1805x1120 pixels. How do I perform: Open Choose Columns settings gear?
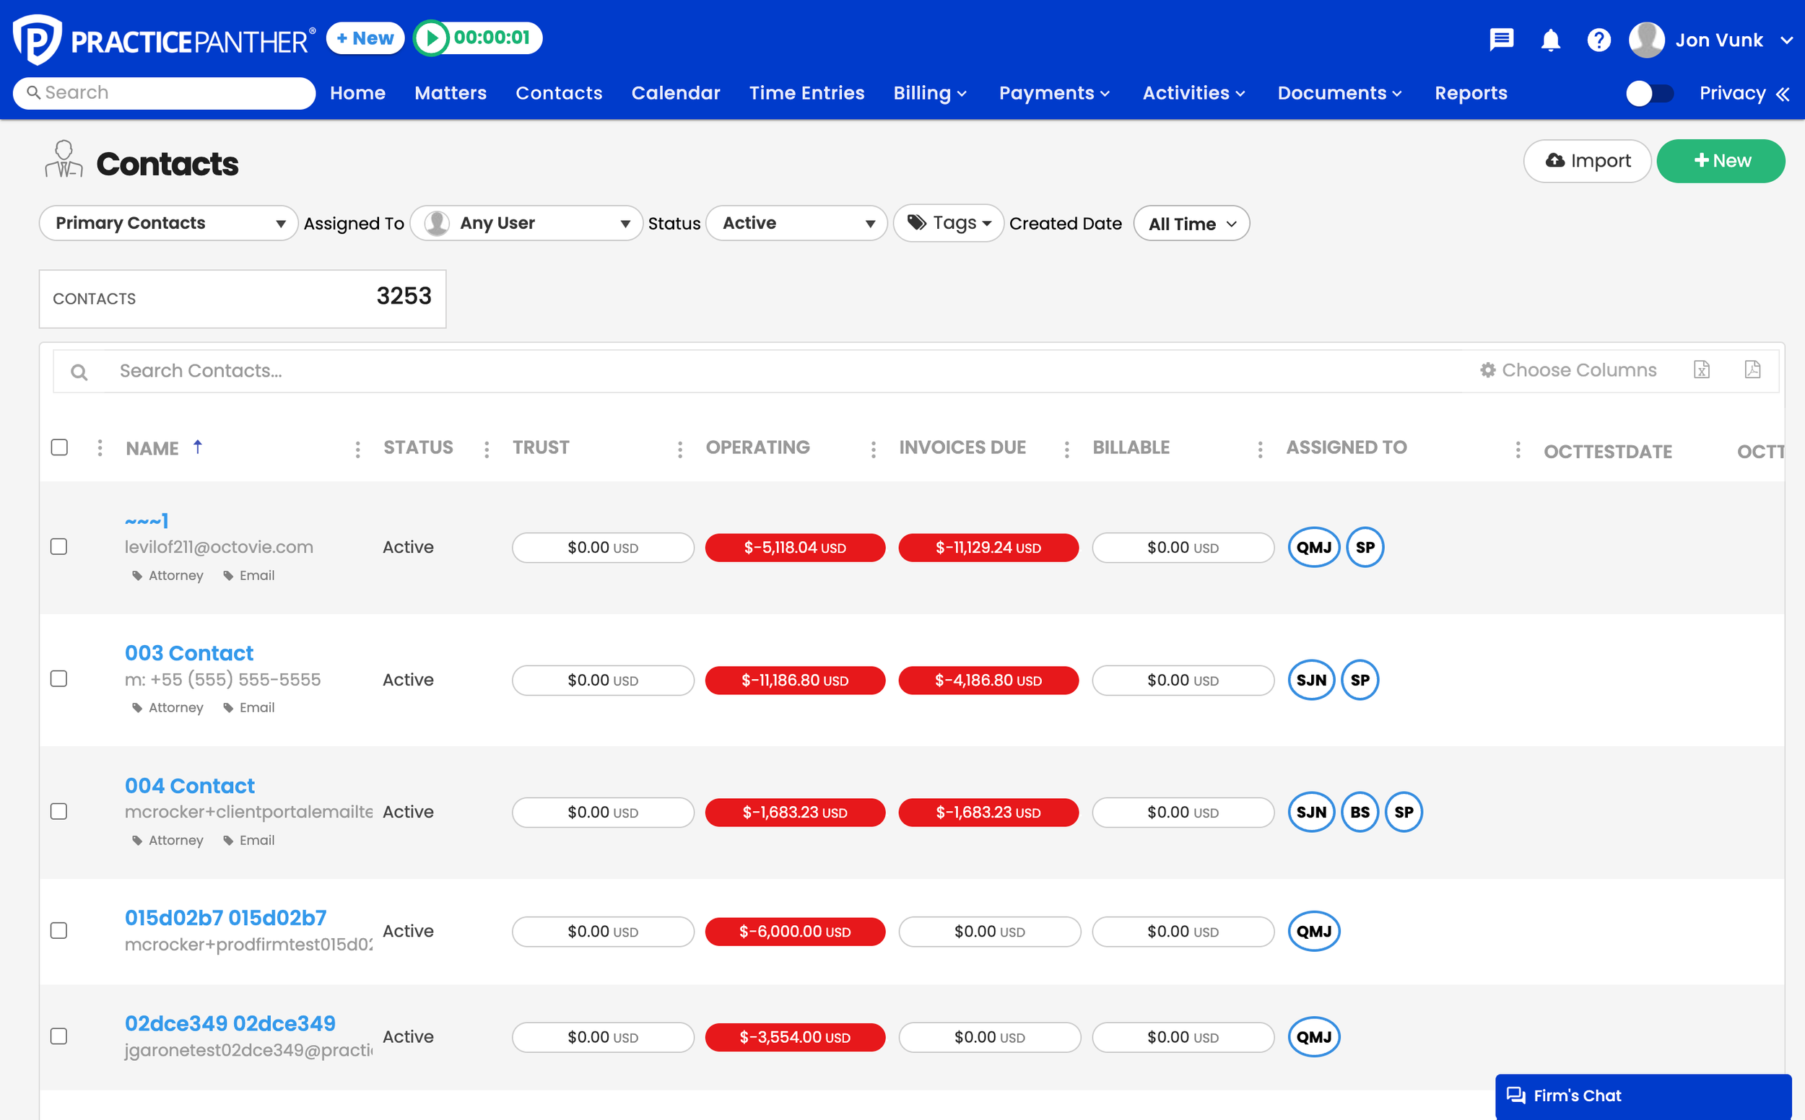click(1488, 369)
